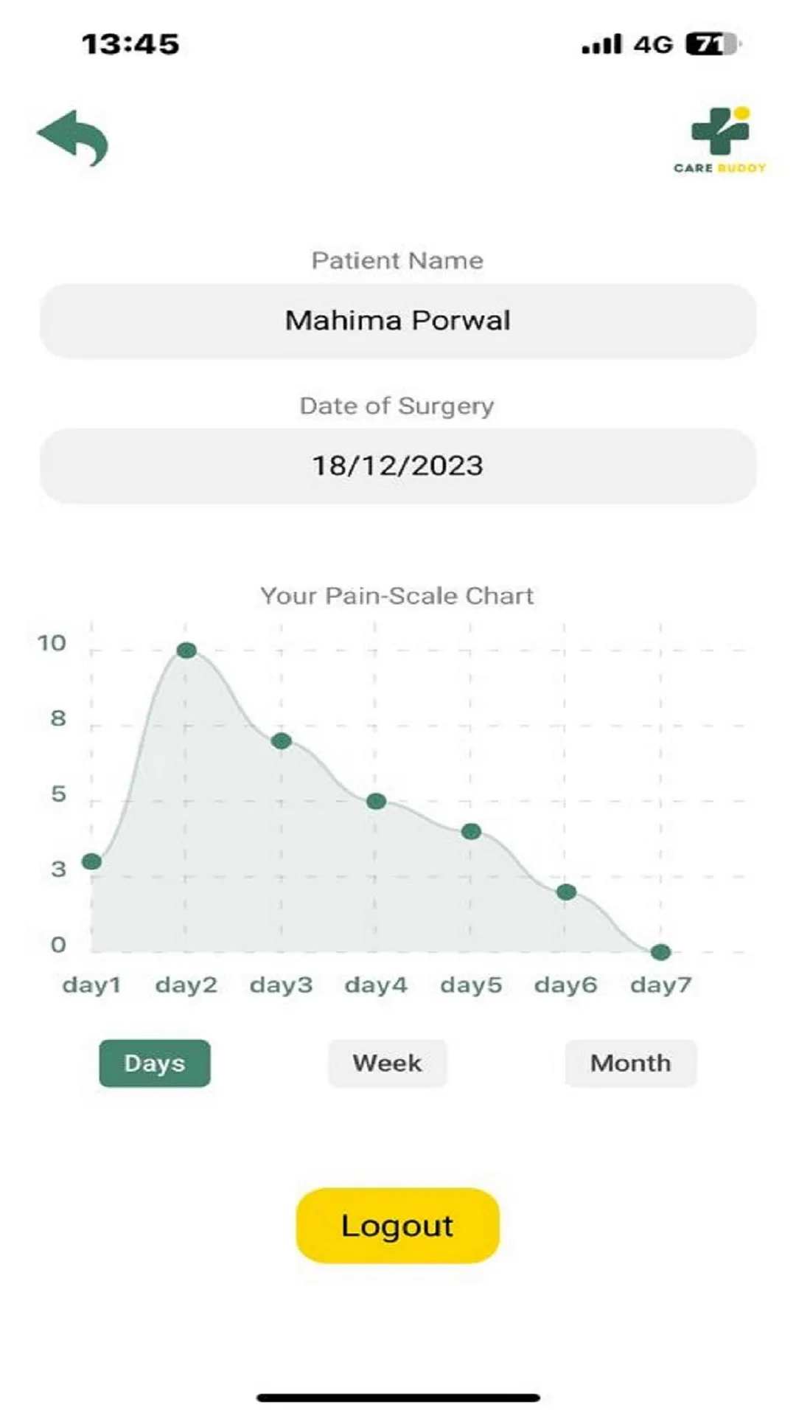The width and height of the screenshot is (796, 1416).
Task: Tap the Patient Name field Mahima Porwal
Action: point(398,321)
